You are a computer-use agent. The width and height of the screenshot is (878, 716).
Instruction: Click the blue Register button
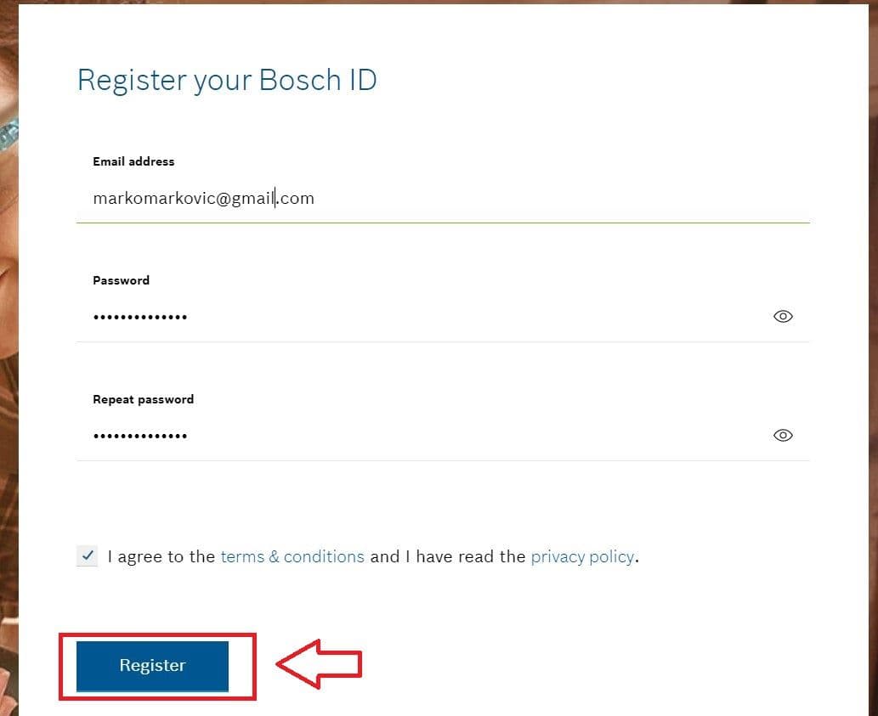(x=152, y=666)
